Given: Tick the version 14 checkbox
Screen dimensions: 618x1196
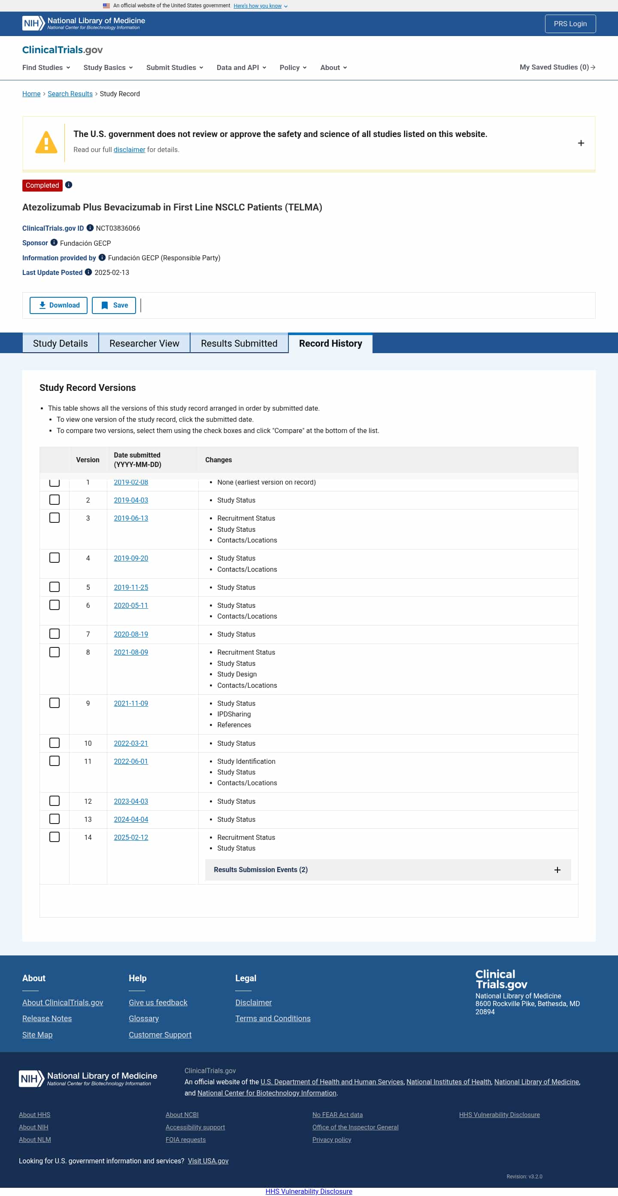Looking at the screenshot, I should point(54,837).
